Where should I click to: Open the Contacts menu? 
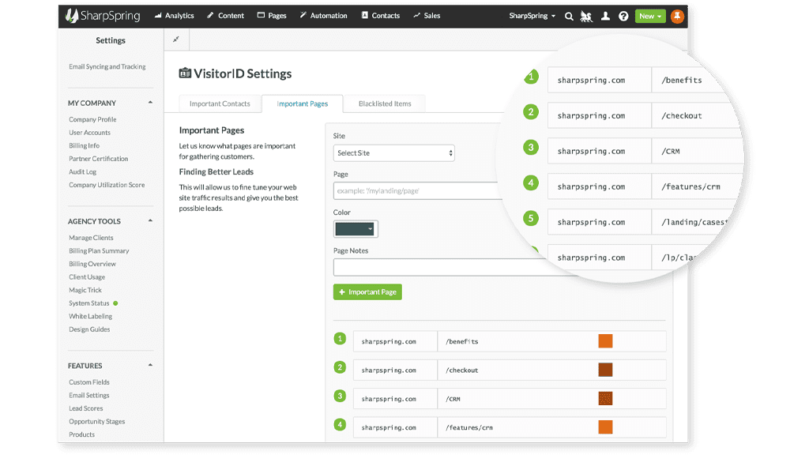pos(381,16)
